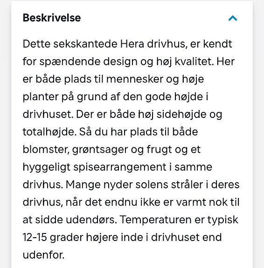Screen dimensions: 264x268
Task: Click the word 'spisearrangement' in the description
Action: pyautogui.click(x=120, y=167)
